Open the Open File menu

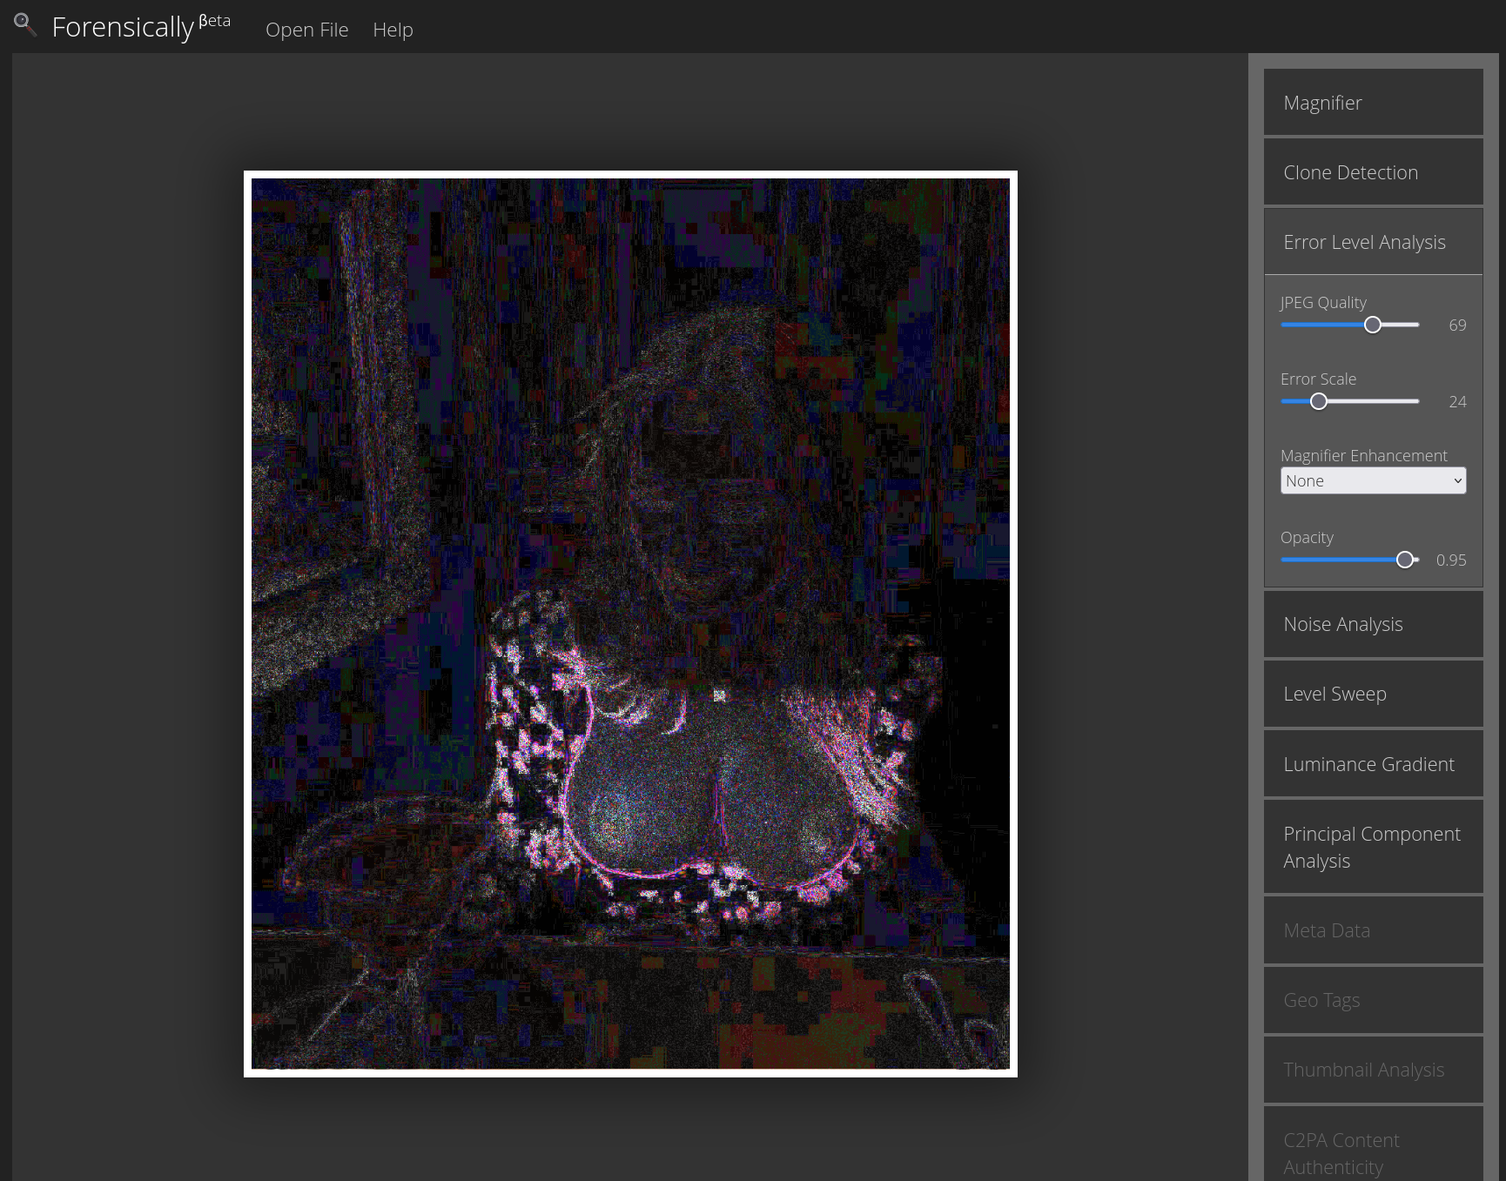[x=306, y=30]
